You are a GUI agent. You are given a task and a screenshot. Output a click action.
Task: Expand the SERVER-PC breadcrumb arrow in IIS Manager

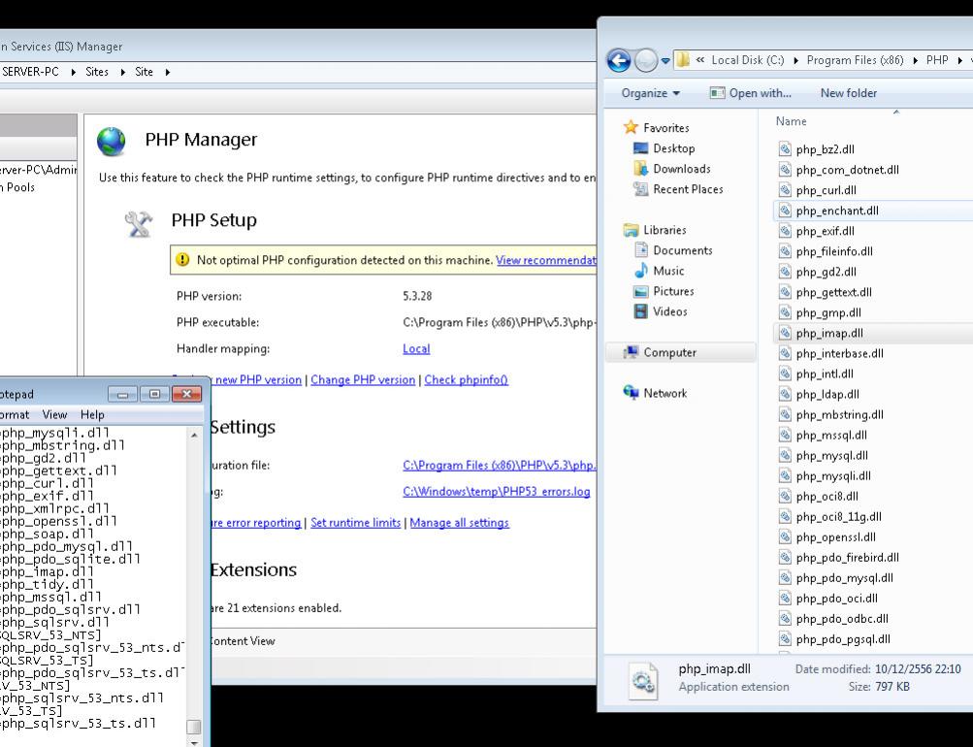coord(73,72)
